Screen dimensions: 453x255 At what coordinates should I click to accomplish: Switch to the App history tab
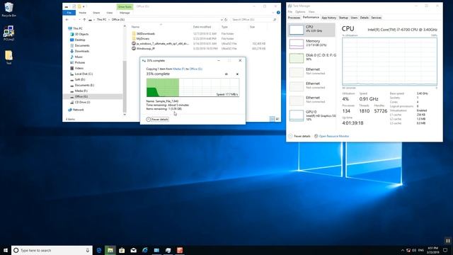click(x=328, y=18)
